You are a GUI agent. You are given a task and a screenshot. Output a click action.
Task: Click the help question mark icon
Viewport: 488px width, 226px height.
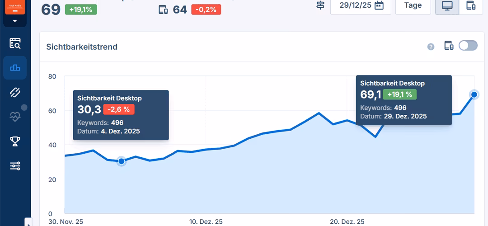(431, 47)
